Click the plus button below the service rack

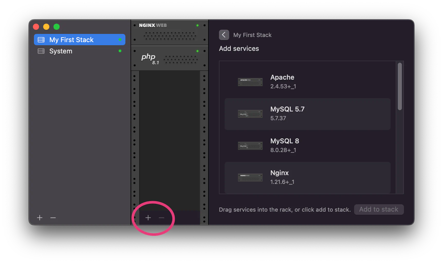click(x=148, y=218)
